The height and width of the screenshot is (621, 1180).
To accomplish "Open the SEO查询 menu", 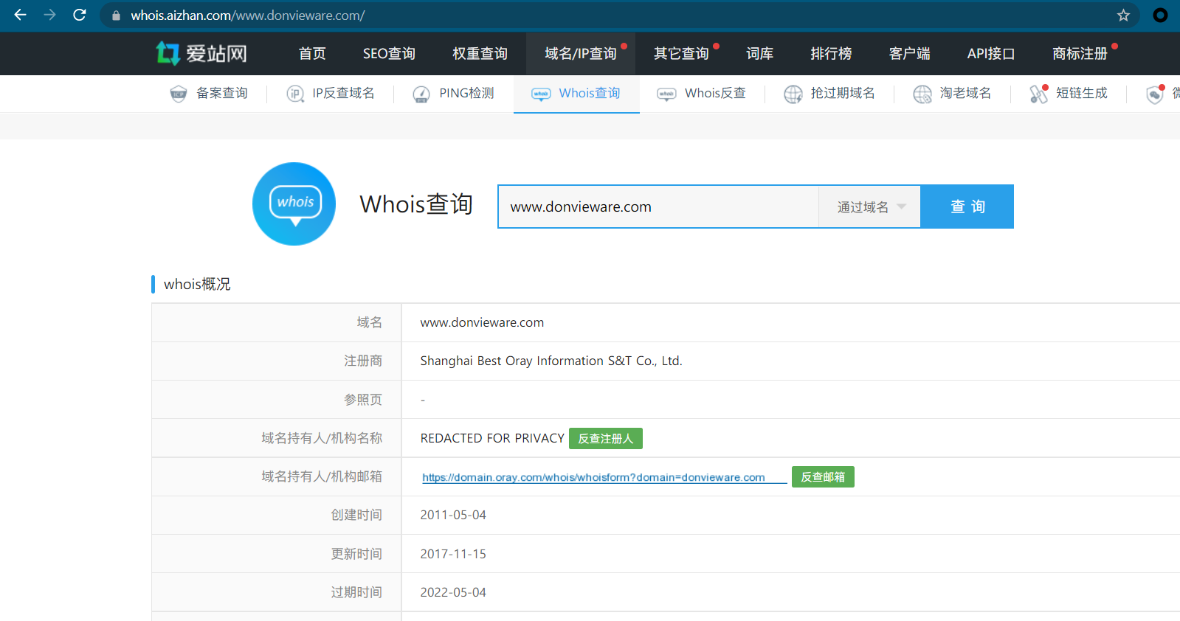I will tap(389, 54).
